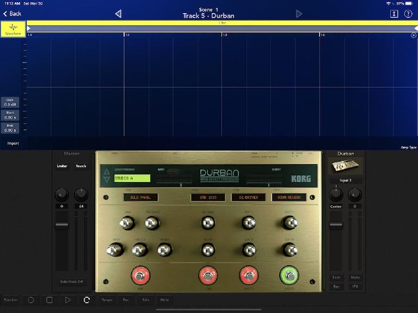Click the reverb section EDIT 1 knob
The height and width of the screenshot is (313, 418).
point(290,223)
